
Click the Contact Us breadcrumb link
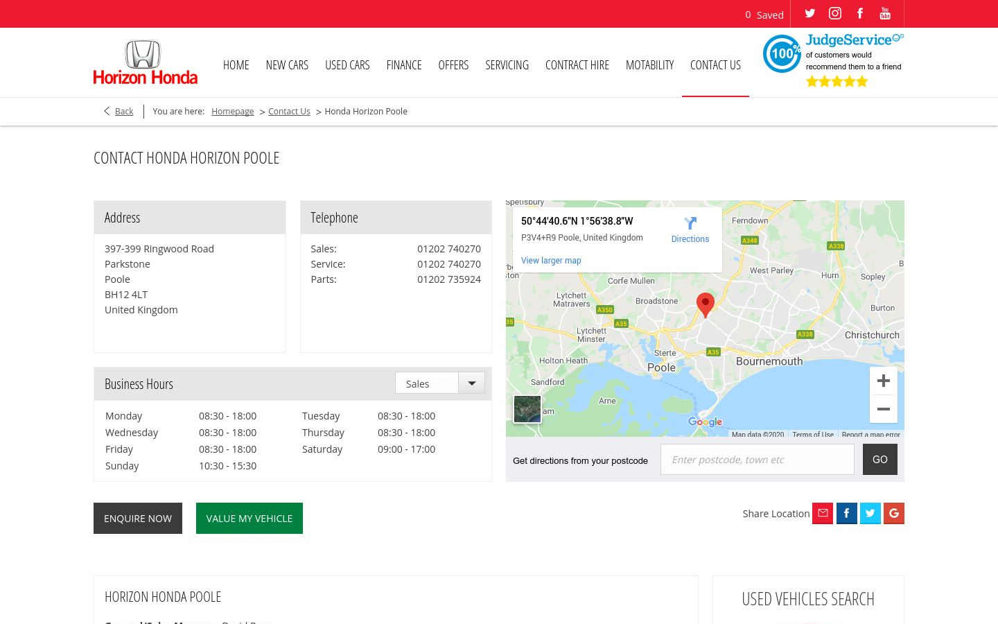289,111
